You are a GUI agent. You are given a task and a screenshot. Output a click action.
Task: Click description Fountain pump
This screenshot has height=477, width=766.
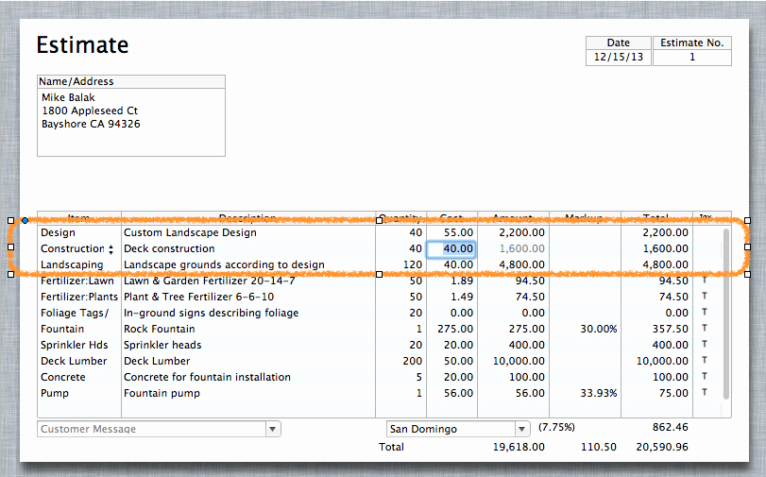pyautogui.click(x=162, y=394)
